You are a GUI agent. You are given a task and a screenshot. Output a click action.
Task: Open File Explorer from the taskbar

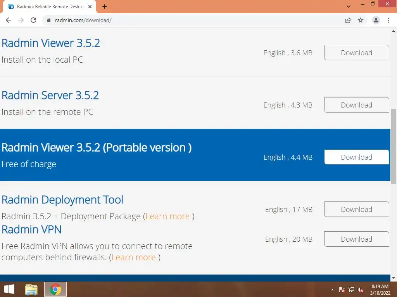pos(31,289)
